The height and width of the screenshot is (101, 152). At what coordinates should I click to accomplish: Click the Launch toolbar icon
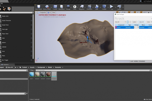coord(119,7)
